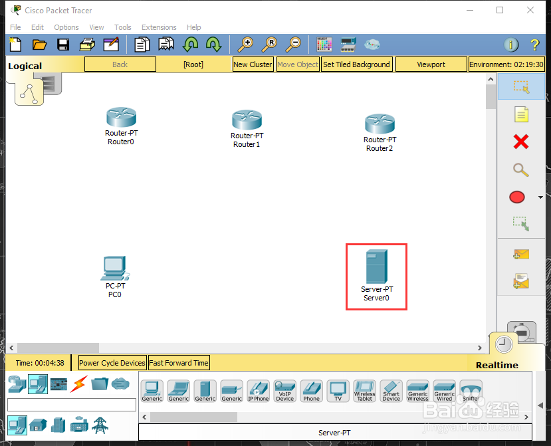Click the cloud cluster toolbar icon
This screenshot has height=446, width=551.
pyautogui.click(x=372, y=45)
